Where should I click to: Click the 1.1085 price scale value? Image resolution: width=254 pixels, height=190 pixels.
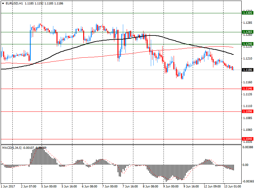pos(248,118)
